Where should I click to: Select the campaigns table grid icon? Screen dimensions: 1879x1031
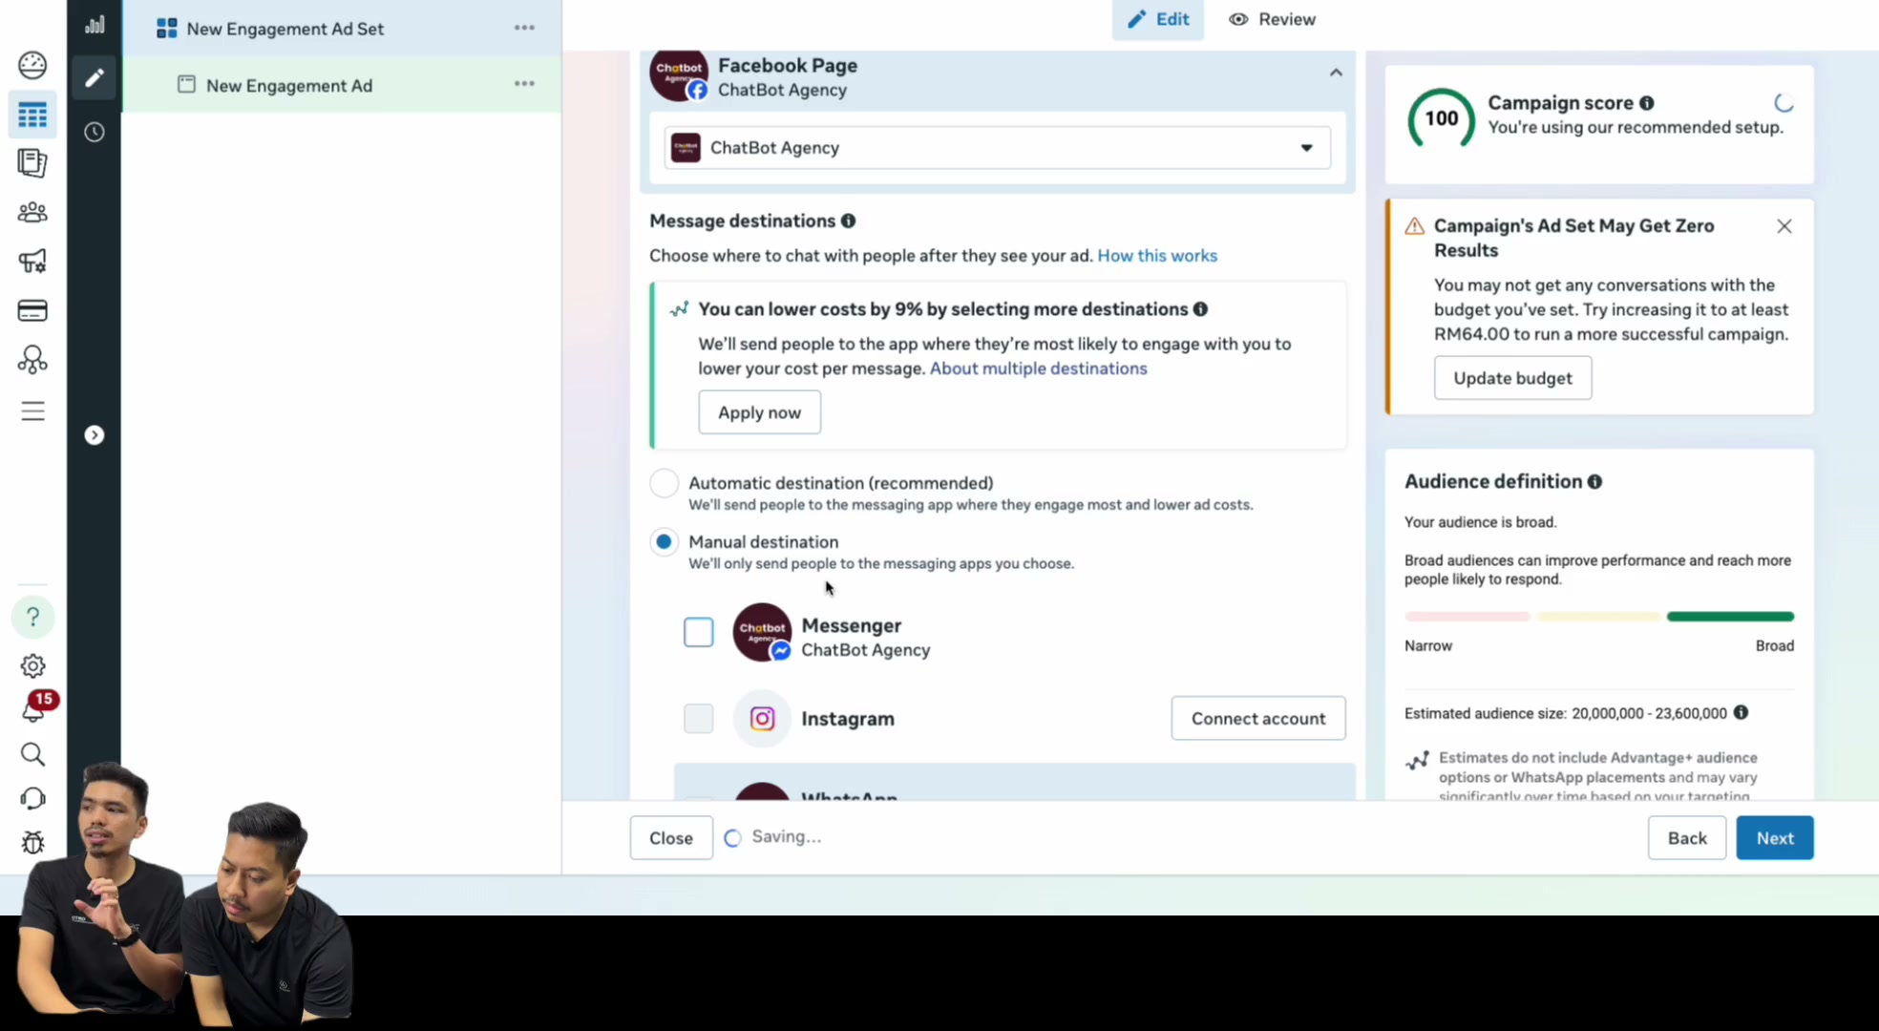coord(32,115)
